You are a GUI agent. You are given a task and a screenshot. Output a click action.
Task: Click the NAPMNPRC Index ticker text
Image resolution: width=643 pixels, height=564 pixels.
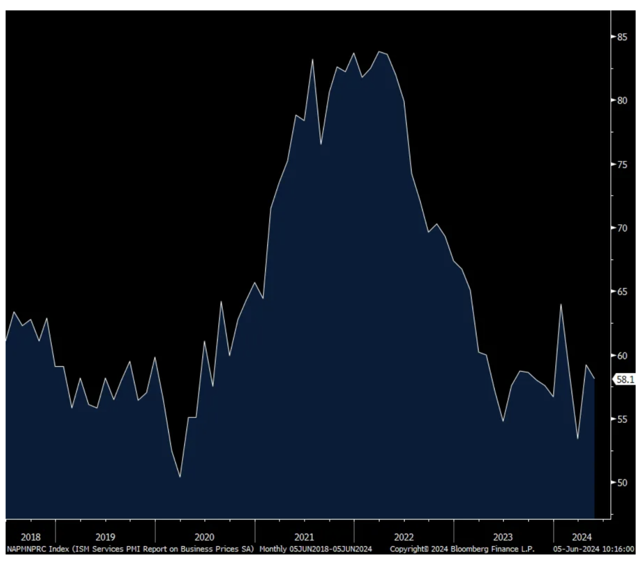[x=31, y=549]
